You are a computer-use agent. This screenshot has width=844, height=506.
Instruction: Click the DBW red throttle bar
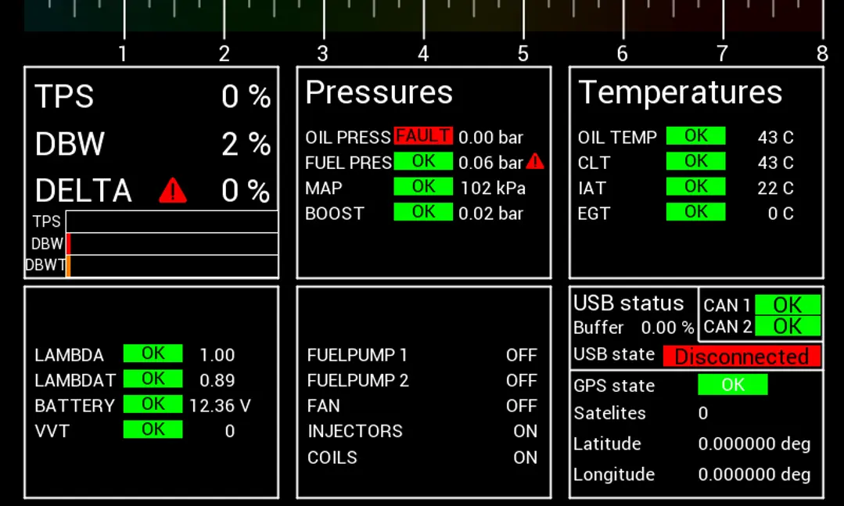tap(69, 244)
